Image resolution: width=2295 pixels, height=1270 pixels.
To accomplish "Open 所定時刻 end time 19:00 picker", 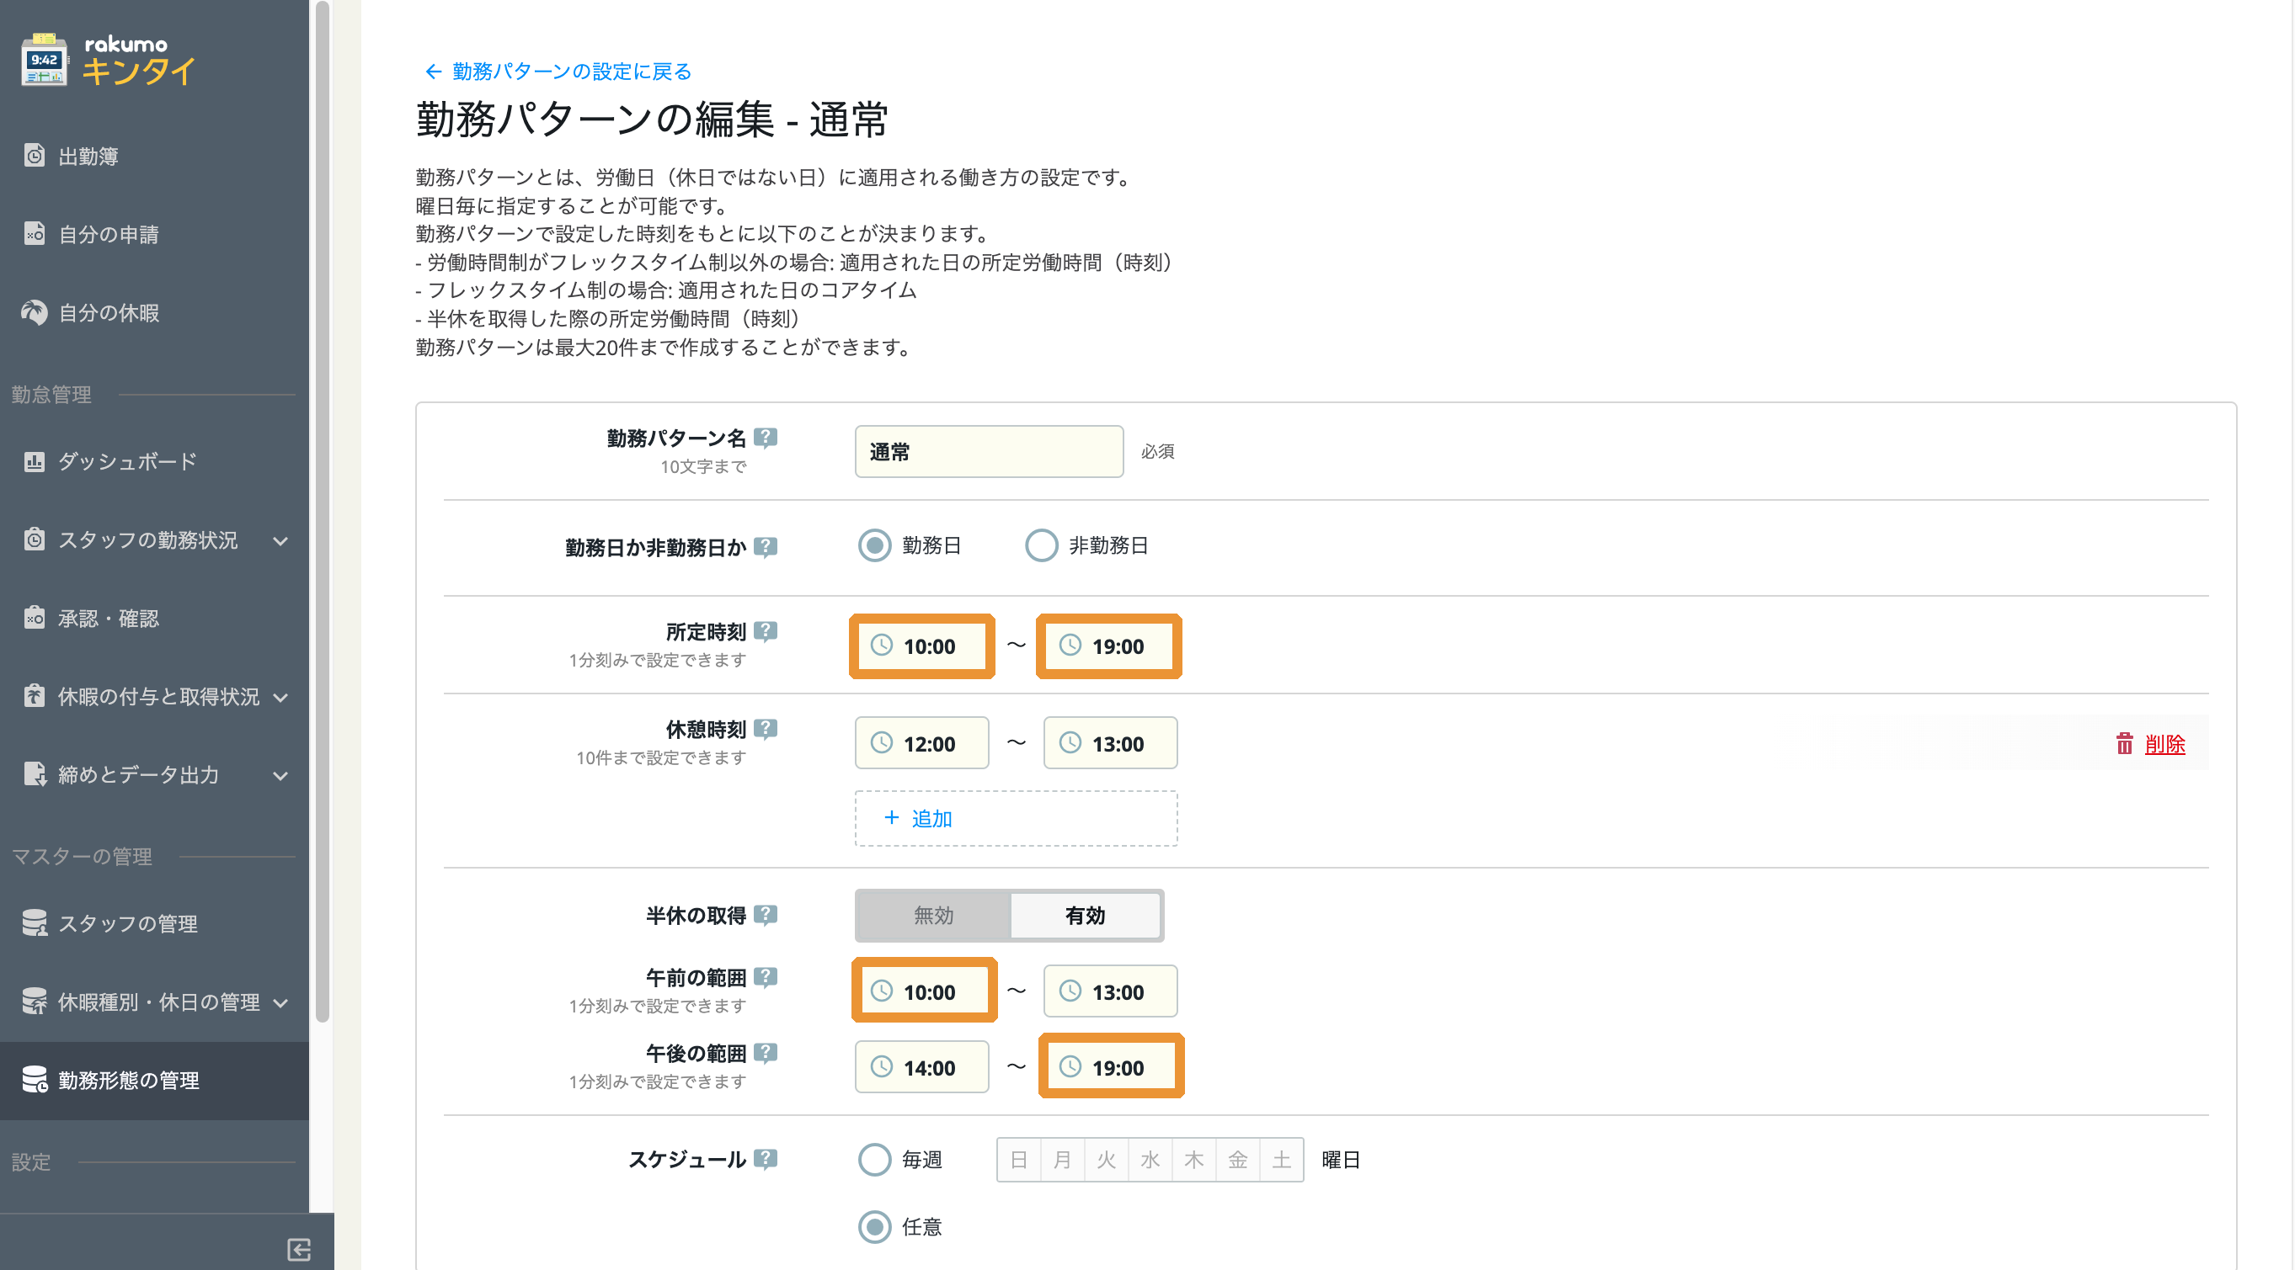I will click(x=1110, y=646).
